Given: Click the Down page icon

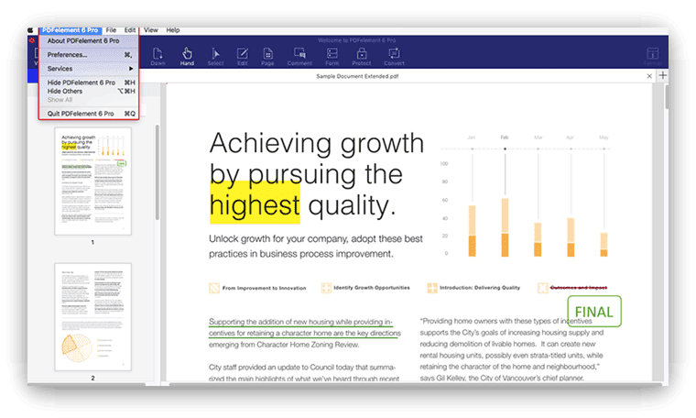Looking at the screenshot, I should 158,56.
